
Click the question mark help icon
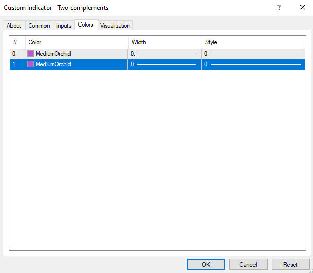point(279,8)
